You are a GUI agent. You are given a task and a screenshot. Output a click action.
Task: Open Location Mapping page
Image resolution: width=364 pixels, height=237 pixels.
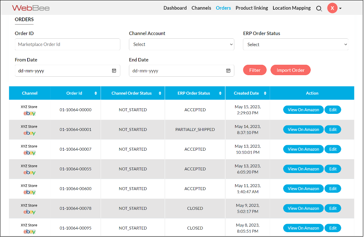pyautogui.click(x=292, y=8)
